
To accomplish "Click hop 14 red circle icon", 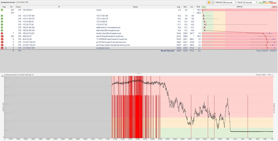I will (x=2, y=48).
